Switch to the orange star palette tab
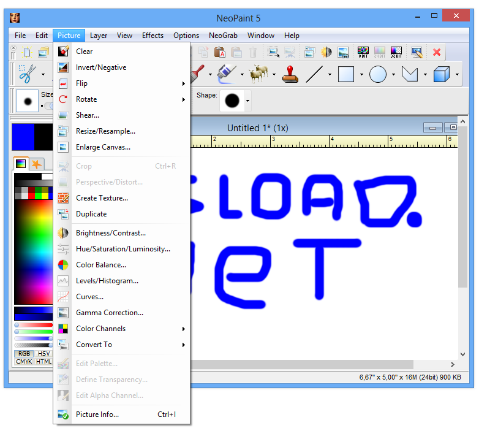 coord(37,164)
